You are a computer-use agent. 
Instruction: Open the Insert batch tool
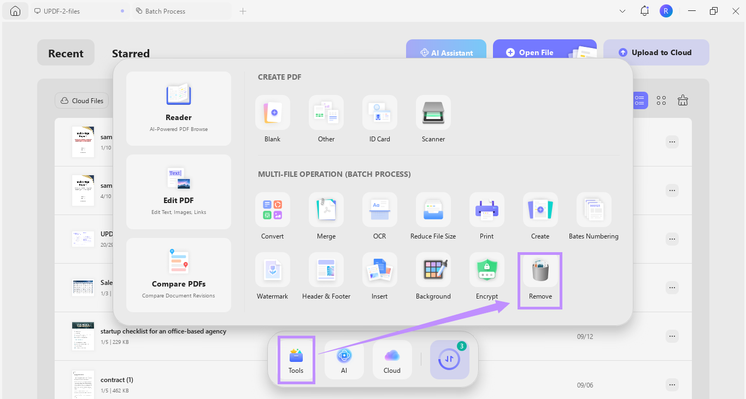point(379,276)
